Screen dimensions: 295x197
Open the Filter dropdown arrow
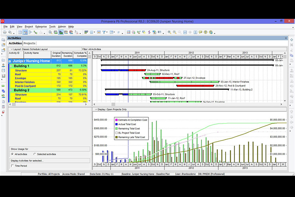point(107,32)
